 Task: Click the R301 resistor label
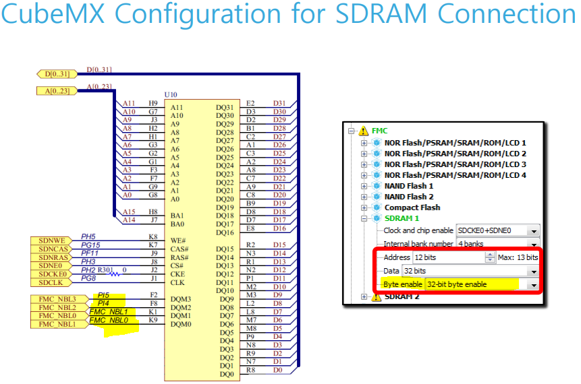point(105,269)
